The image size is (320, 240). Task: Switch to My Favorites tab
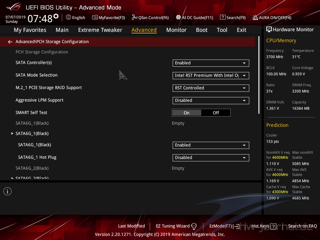point(30,30)
